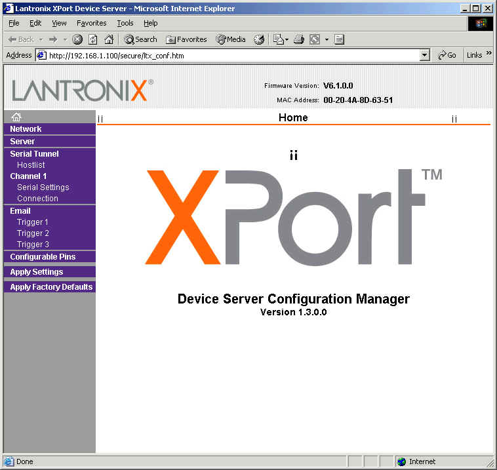Click the Back arrow toolbar button
The width and height of the screenshot is (497, 470).
click(20, 39)
